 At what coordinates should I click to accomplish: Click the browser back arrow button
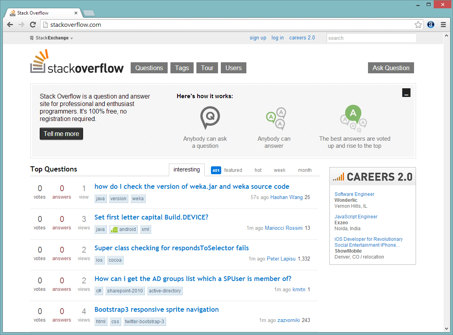[10, 24]
